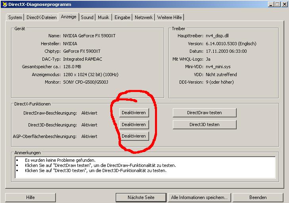Screen dimensions: 289x203
Task: Open the Musik tab
Action: coord(103,17)
